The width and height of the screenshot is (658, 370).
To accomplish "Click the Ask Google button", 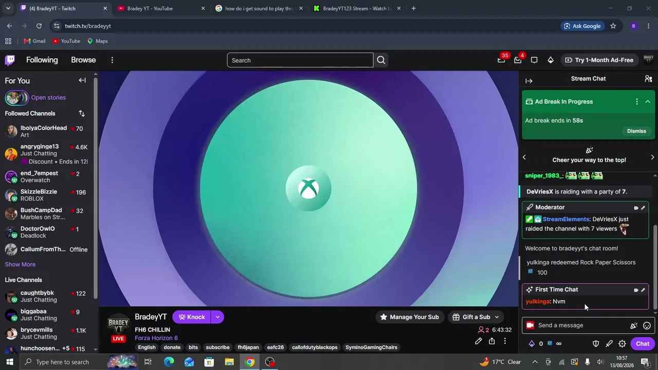I will (x=582, y=26).
